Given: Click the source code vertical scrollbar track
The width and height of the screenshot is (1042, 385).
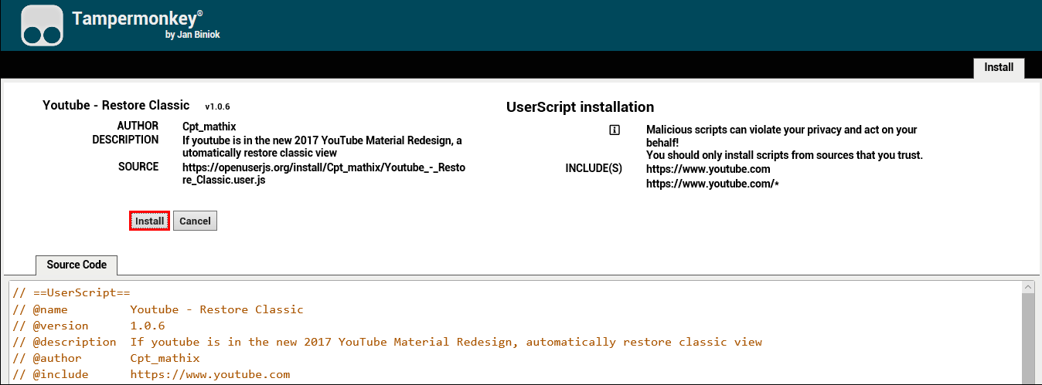Looking at the screenshot, I should point(1028,339).
